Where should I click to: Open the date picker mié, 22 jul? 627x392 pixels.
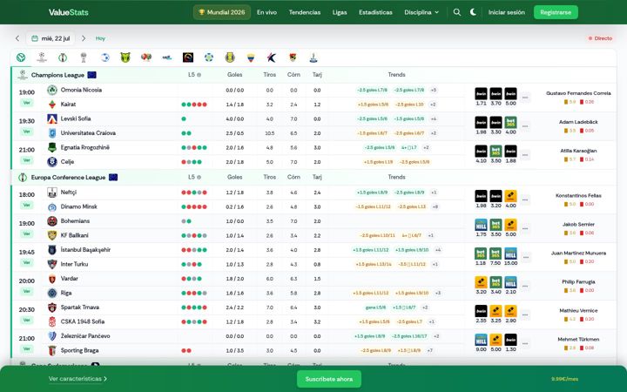point(51,38)
